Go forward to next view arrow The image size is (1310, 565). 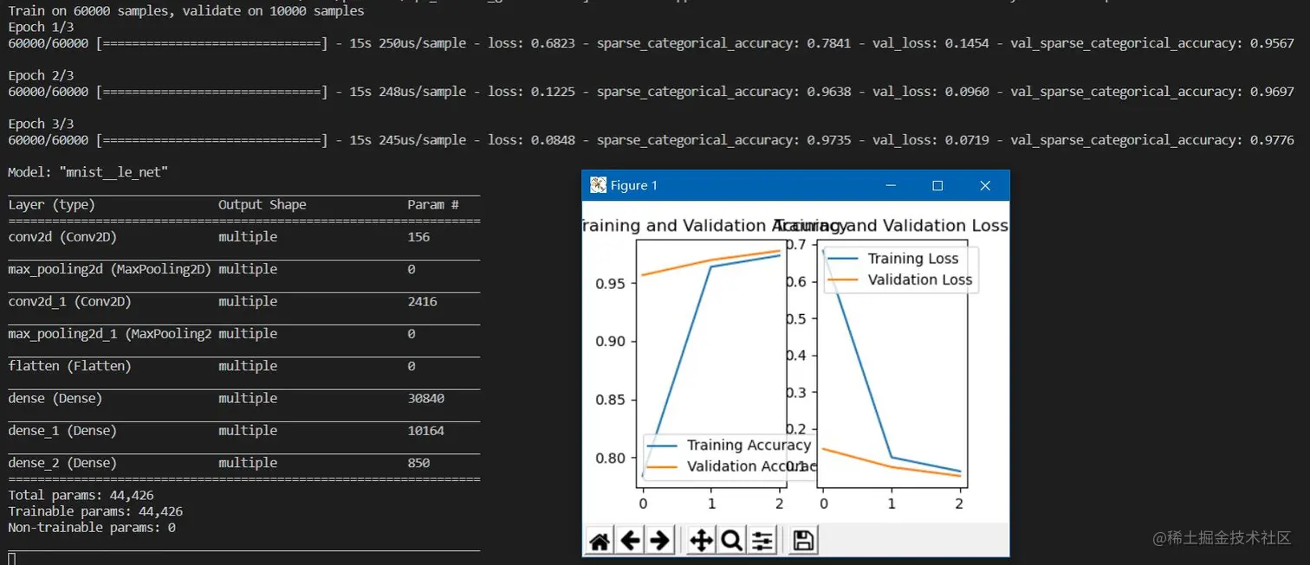click(x=660, y=542)
